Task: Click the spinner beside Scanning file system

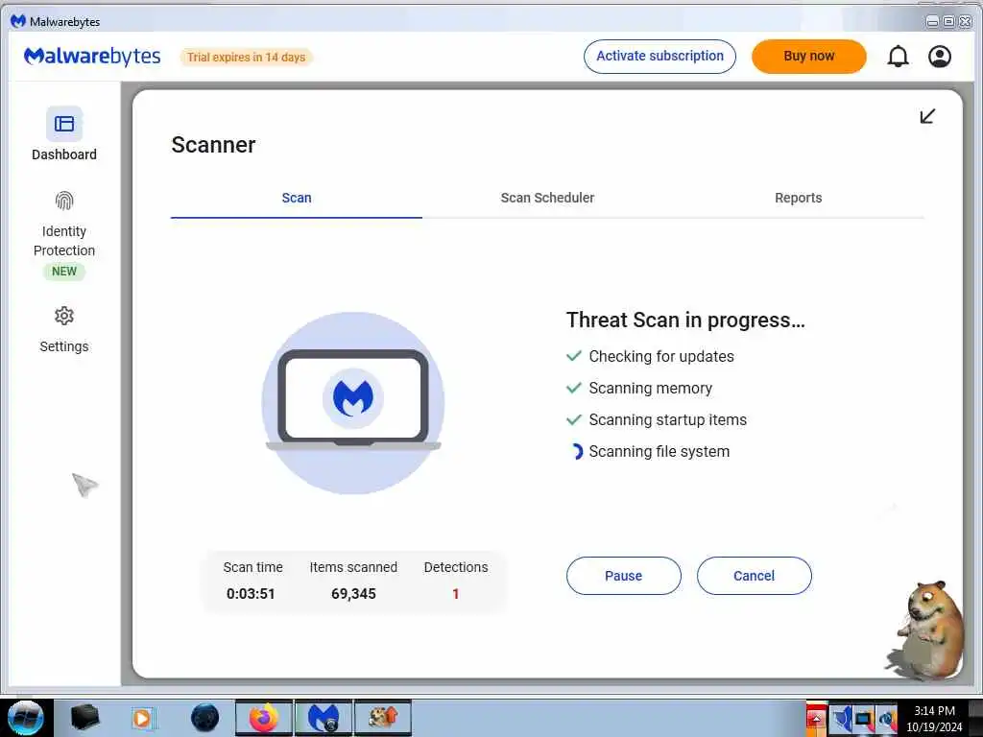Action: tap(576, 451)
